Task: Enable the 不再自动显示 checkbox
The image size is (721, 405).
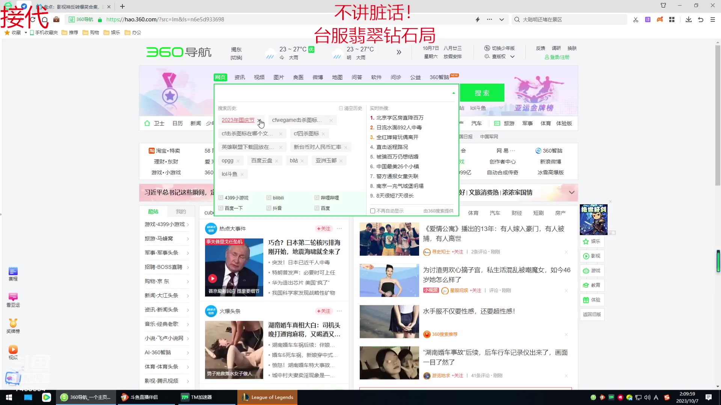Action: 373,211
